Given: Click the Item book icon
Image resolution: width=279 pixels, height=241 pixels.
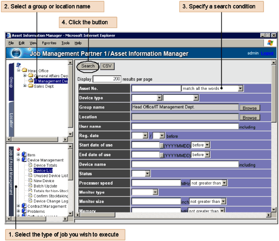Looking at the screenshot, I should click(24, 155).
